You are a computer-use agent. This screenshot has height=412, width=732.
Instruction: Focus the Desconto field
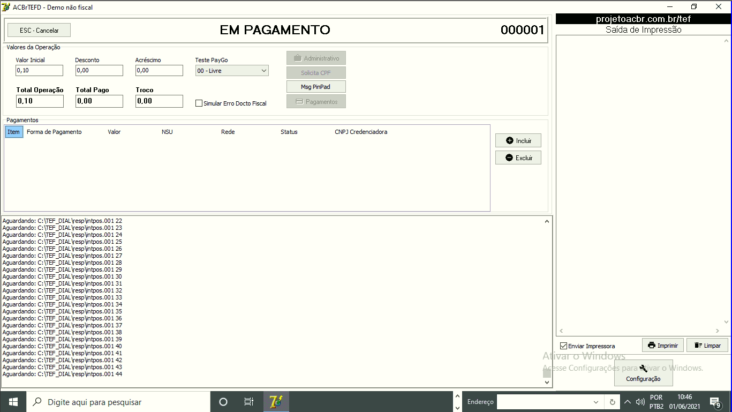tap(99, 70)
